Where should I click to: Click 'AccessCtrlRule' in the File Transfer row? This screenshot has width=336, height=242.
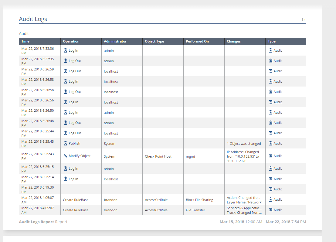point(156,210)
